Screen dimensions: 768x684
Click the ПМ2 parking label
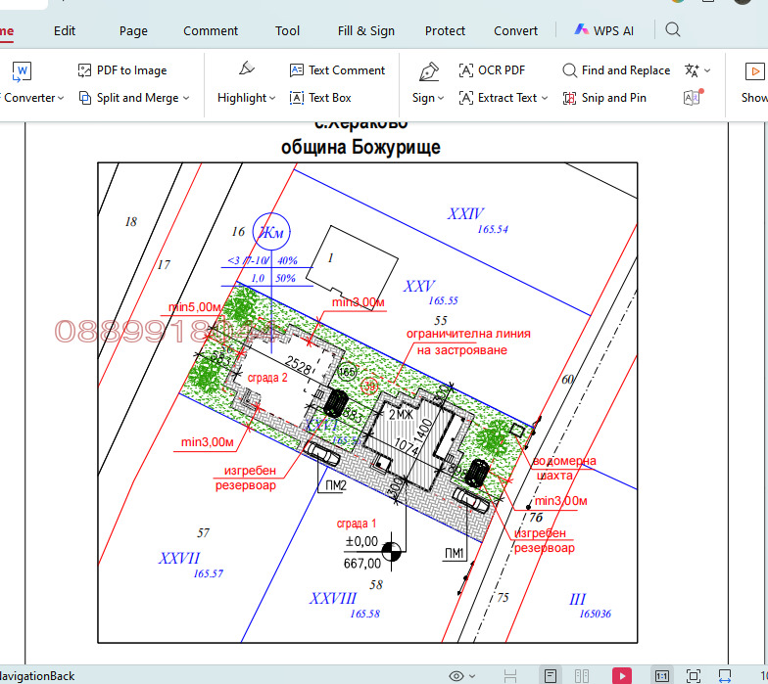pos(335,485)
